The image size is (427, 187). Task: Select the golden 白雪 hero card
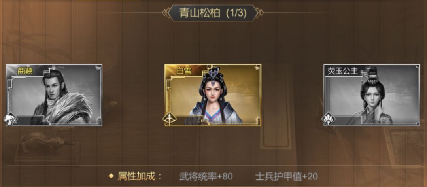pyautogui.click(x=213, y=95)
